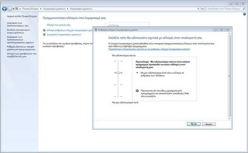
Task: Open the address bar history dropdown arrow
Action: pos(198,9)
